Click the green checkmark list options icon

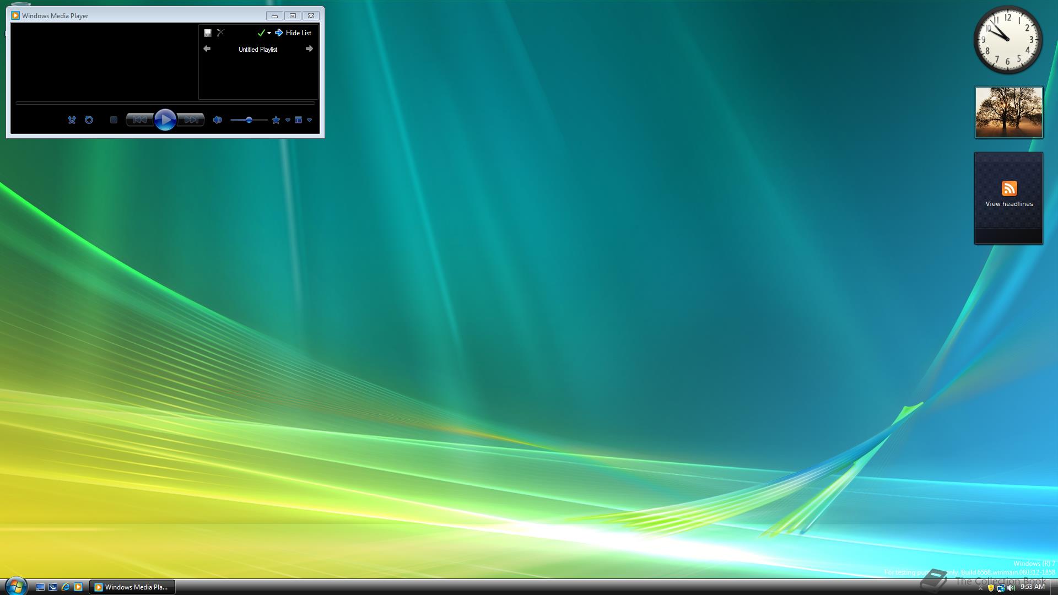coord(261,33)
